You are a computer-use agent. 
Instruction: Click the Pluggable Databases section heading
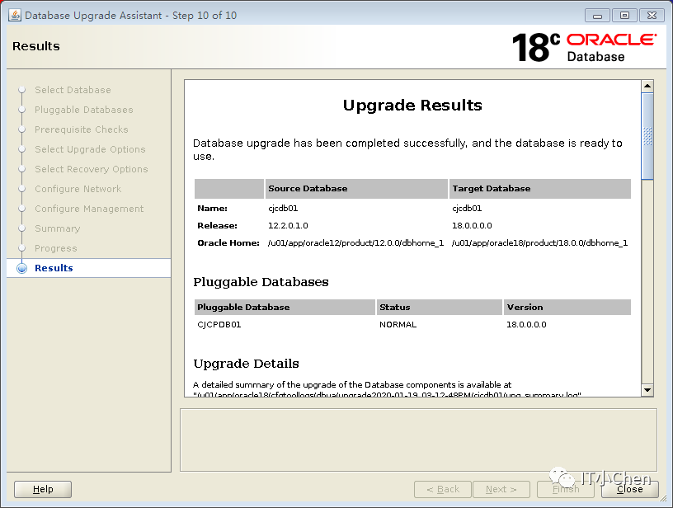(261, 282)
